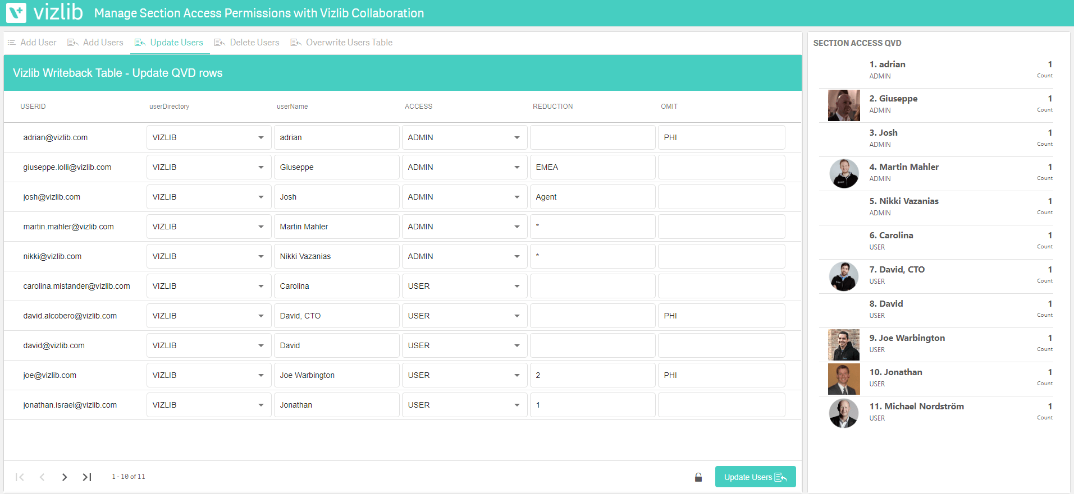
Task: Select 5. Nikki Vazanias list entry
Action: [x=936, y=207]
